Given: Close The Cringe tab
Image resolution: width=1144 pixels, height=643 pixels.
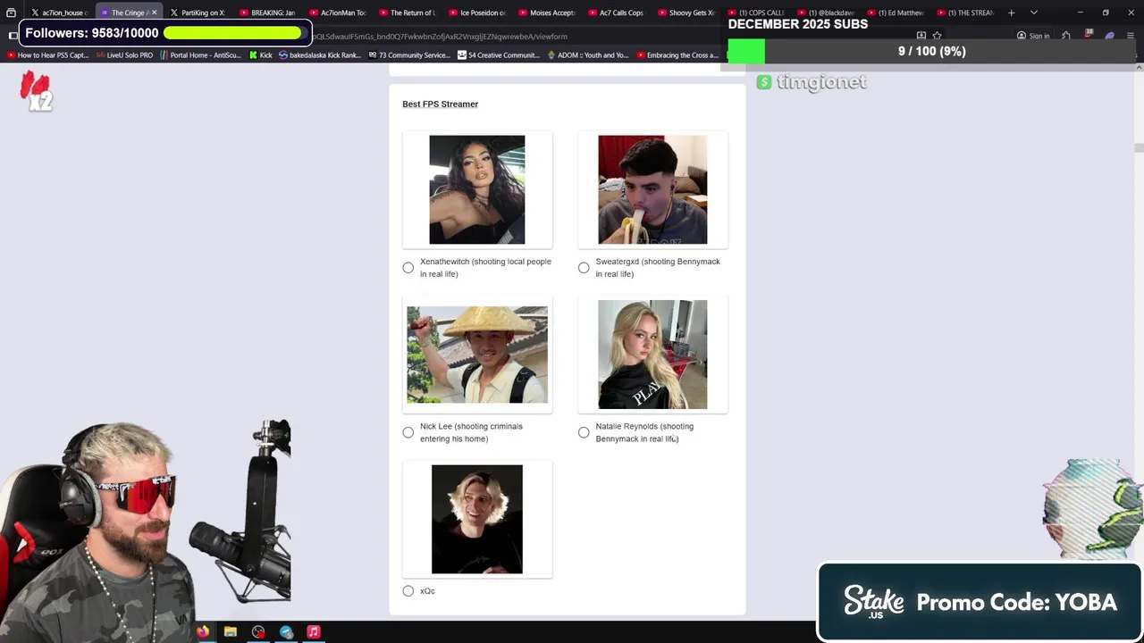Looking at the screenshot, I should point(154,13).
